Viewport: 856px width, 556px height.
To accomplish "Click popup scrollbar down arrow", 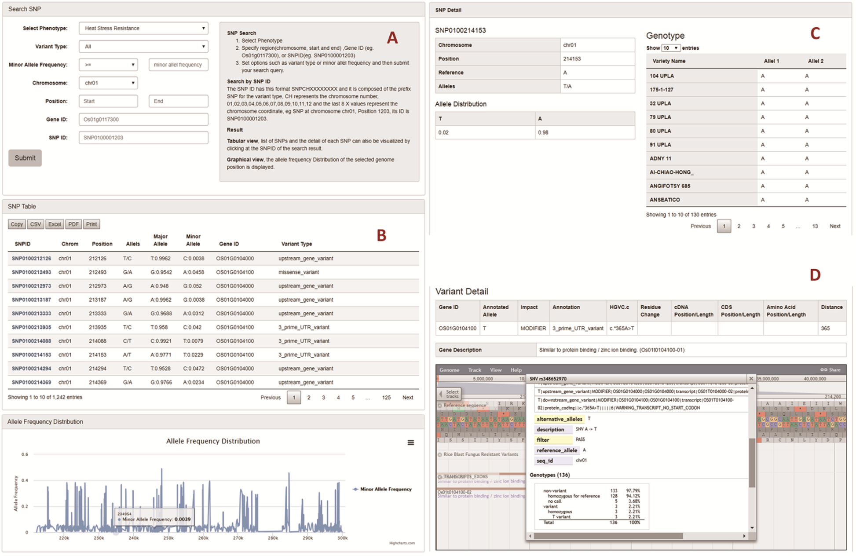I will [752, 527].
